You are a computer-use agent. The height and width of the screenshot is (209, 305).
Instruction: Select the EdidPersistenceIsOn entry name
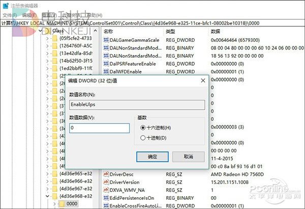(x=132, y=198)
